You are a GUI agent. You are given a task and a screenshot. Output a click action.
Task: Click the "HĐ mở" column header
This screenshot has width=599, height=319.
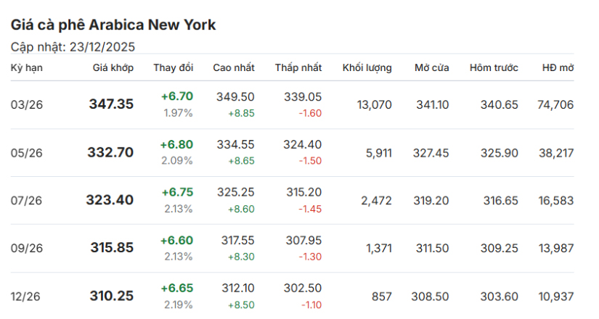pos(558,68)
